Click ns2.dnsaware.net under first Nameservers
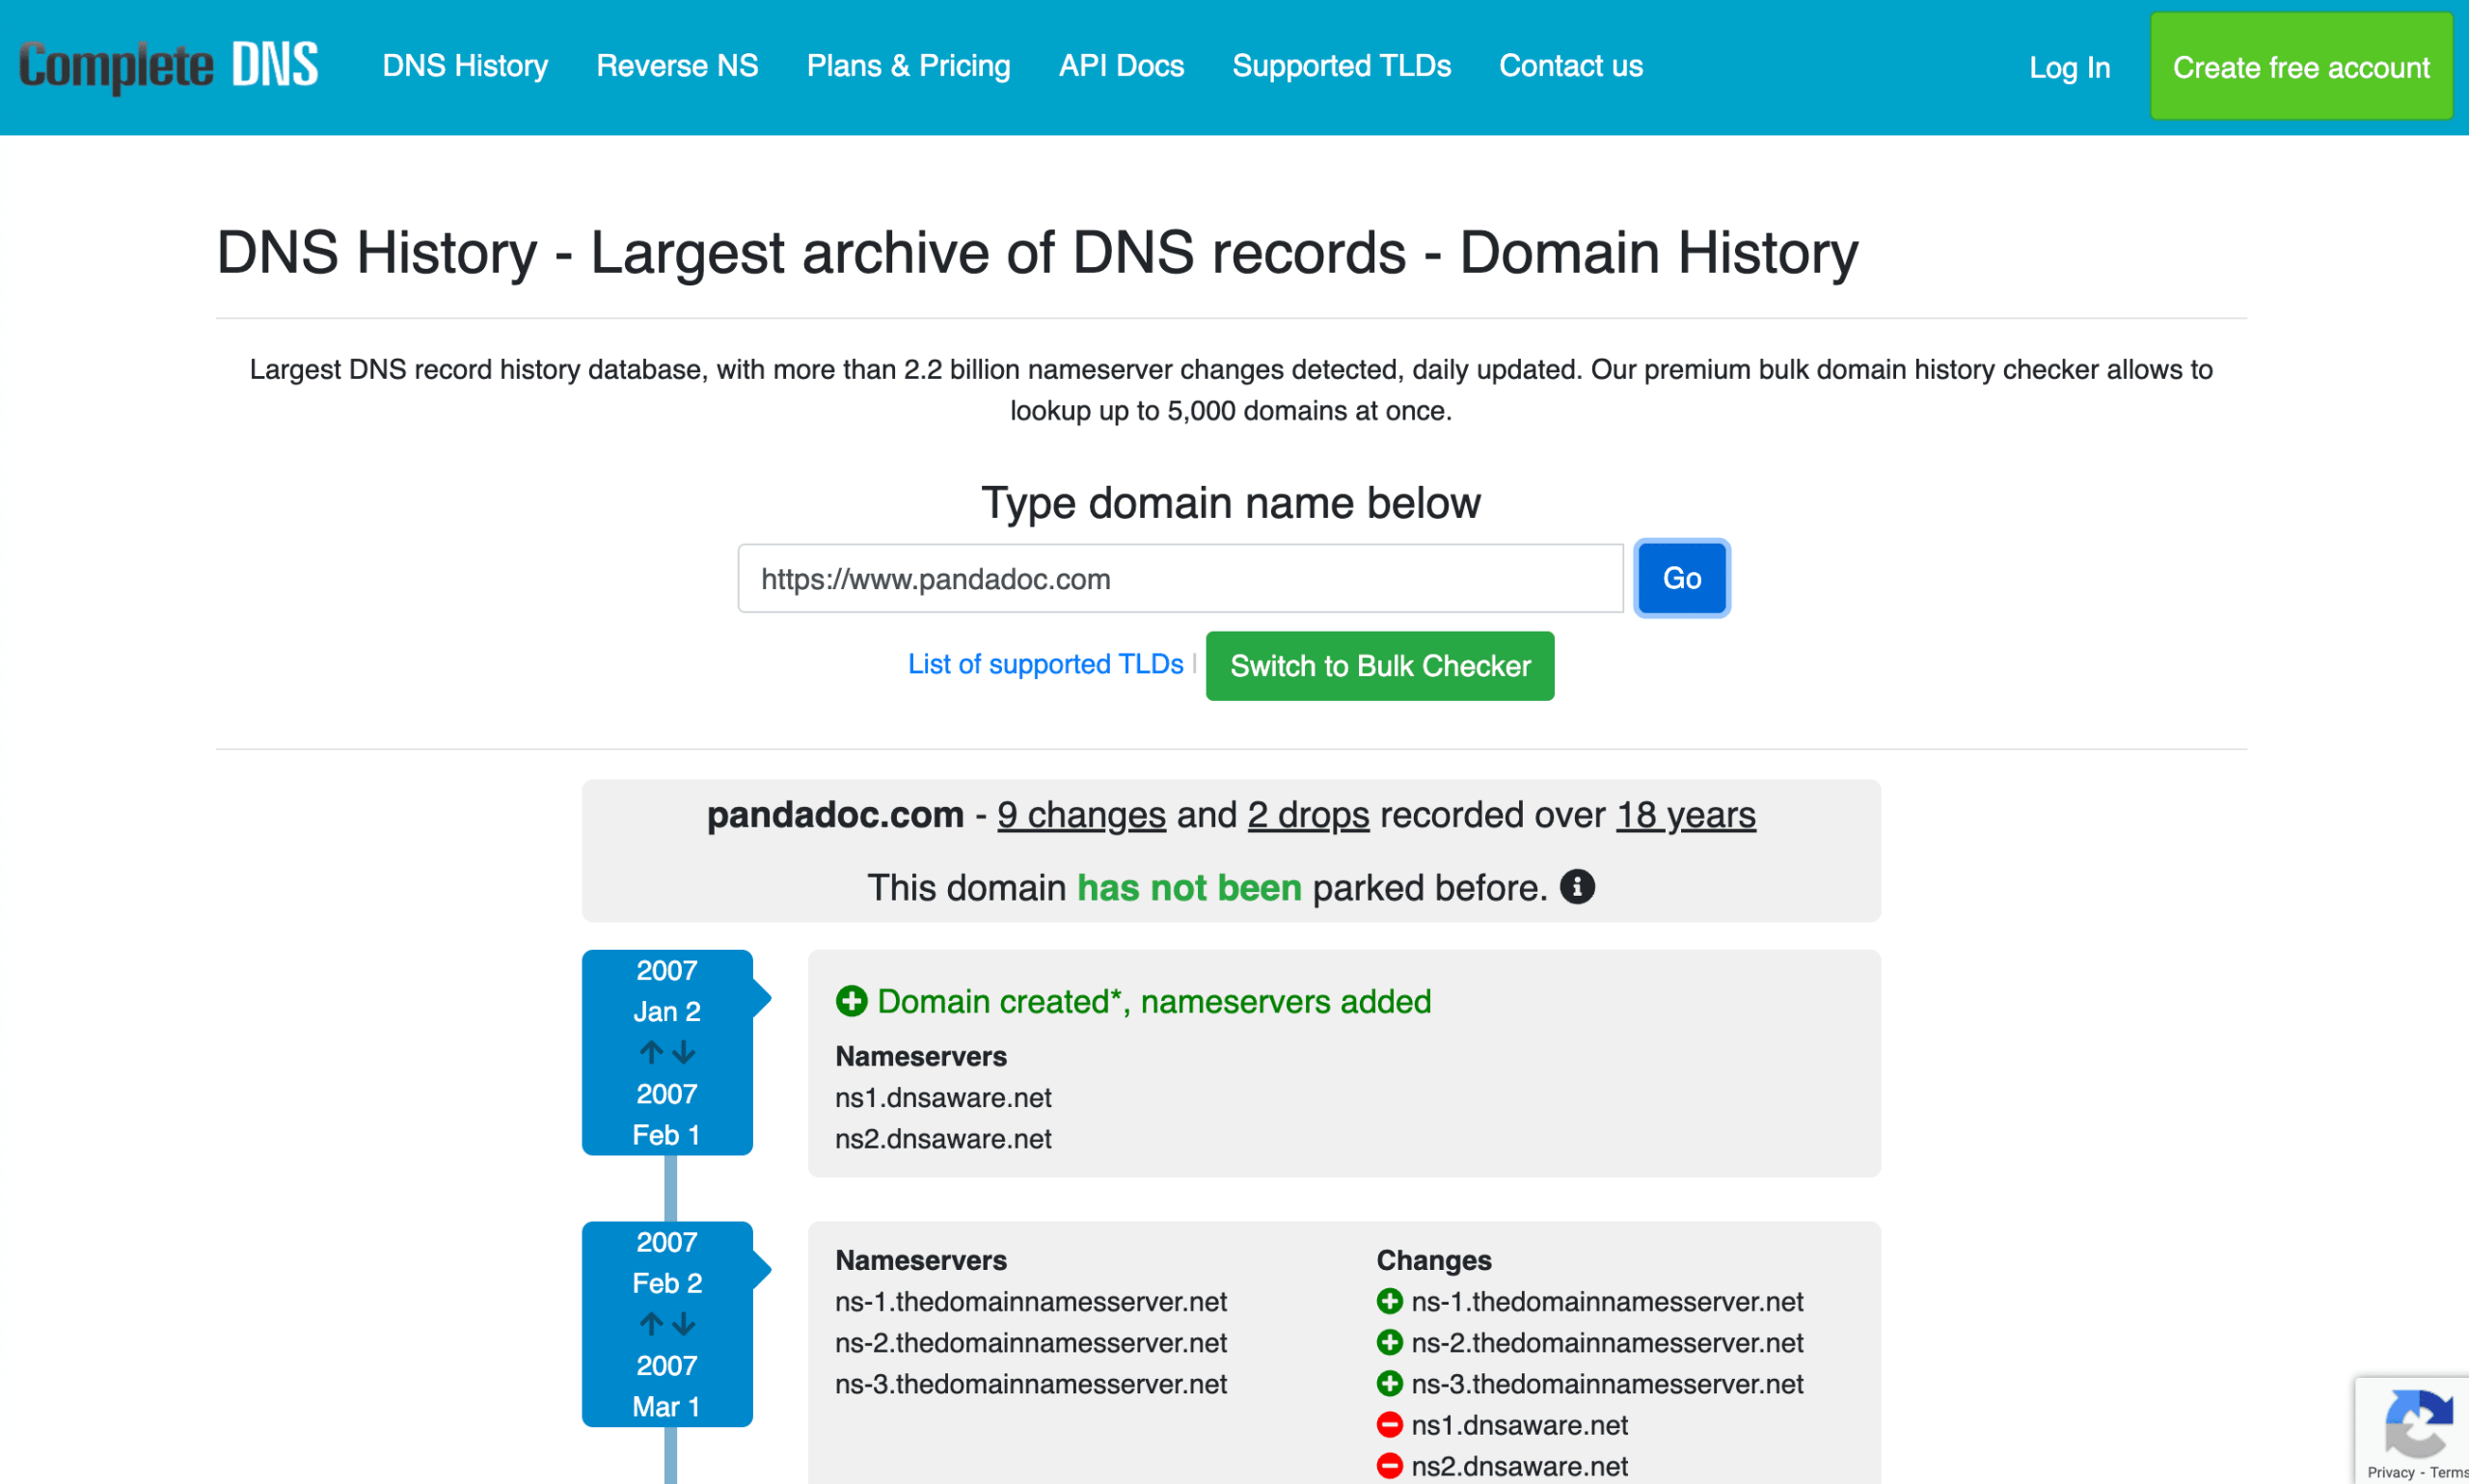 coord(943,1139)
